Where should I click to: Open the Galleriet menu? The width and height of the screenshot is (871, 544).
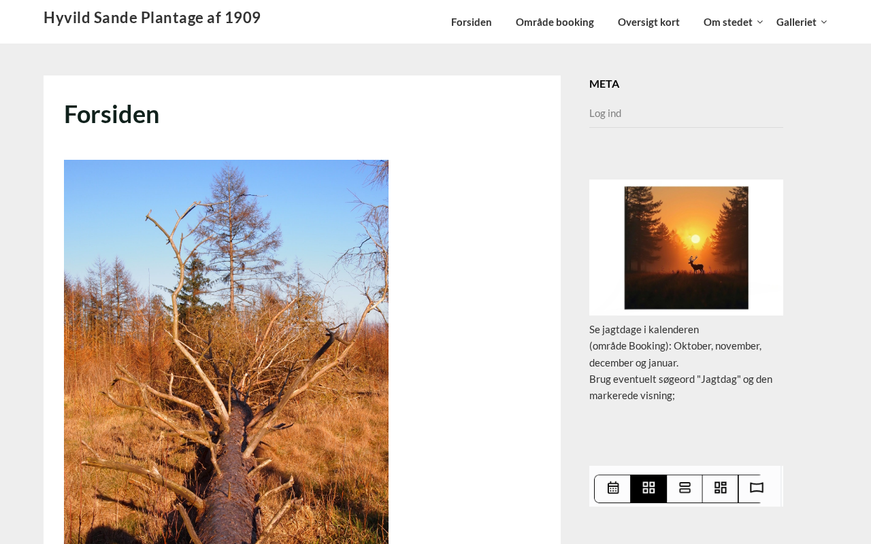click(x=796, y=22)
